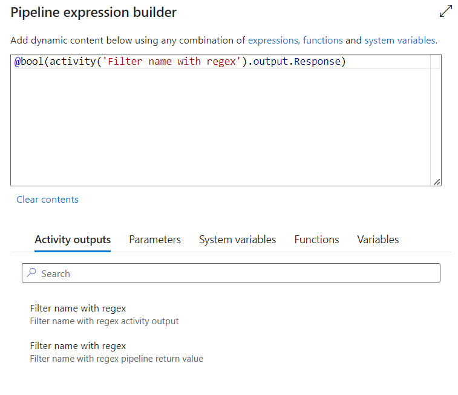
Task: Open the expressions, functions help link
Action: tap(295, 41)
